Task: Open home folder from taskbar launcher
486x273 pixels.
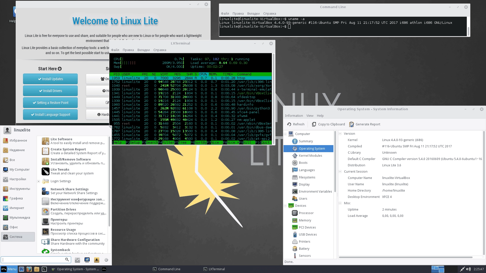Action: click(x=37, y=269)
